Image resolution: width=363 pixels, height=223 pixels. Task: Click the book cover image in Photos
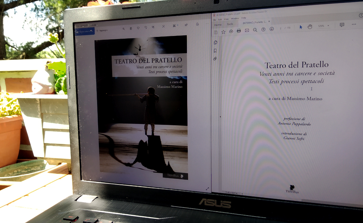tap(142, 107)
